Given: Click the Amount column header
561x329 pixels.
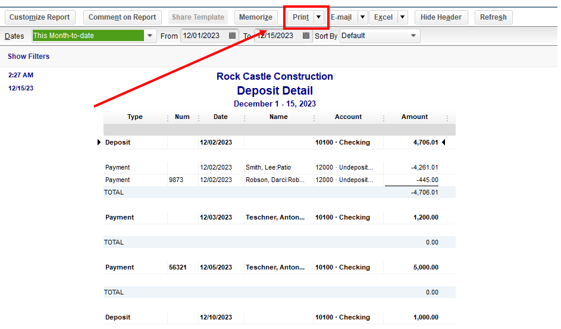Looking at the screenshot, I should [x=414, y=117].
